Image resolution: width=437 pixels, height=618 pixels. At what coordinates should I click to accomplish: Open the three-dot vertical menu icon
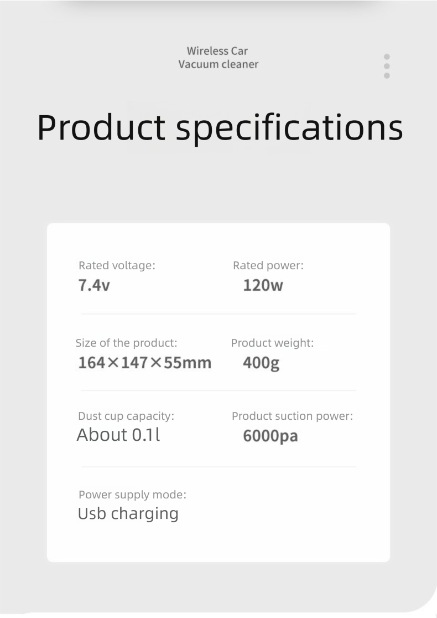point(387,66)
